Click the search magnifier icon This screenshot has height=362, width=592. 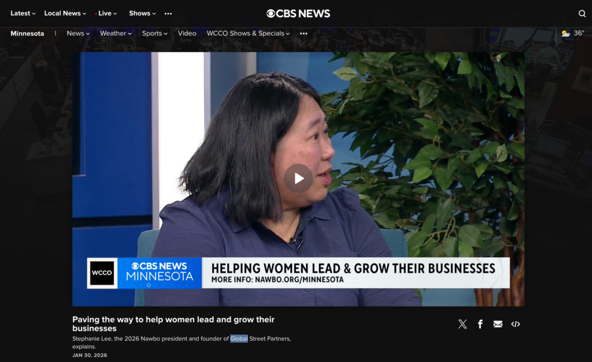(581, 13)
